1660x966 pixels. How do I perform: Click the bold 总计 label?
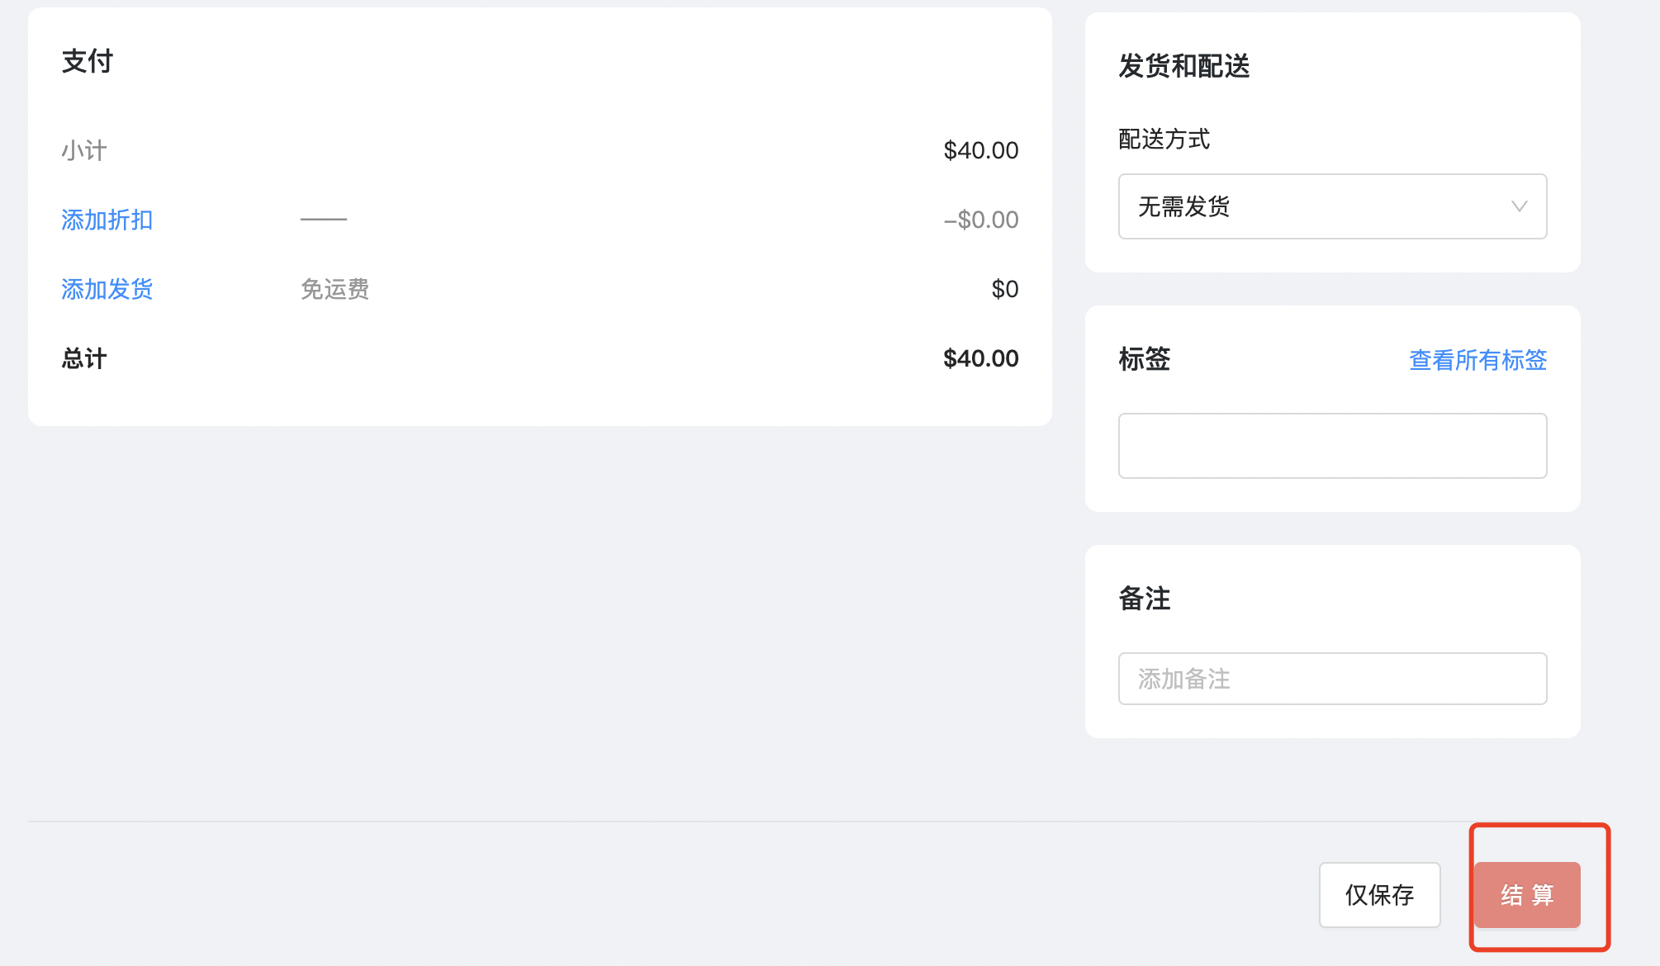tap(84, 358)
